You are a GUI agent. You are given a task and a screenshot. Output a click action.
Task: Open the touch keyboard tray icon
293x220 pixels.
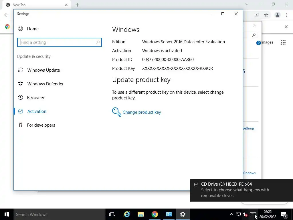tap(253, 214)
